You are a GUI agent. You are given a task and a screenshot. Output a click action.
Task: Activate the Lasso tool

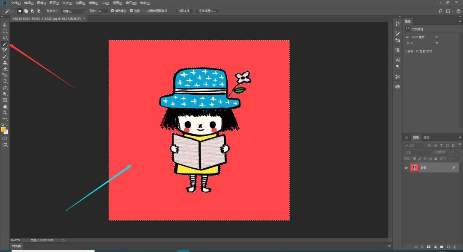click(x=5, y=38)
